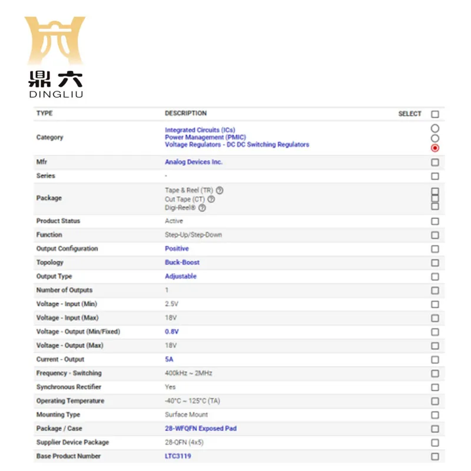This screenshot has width=471, height=471.
Task: Check the Digi-Reel checkbox
Action: (x=434, y=206)
